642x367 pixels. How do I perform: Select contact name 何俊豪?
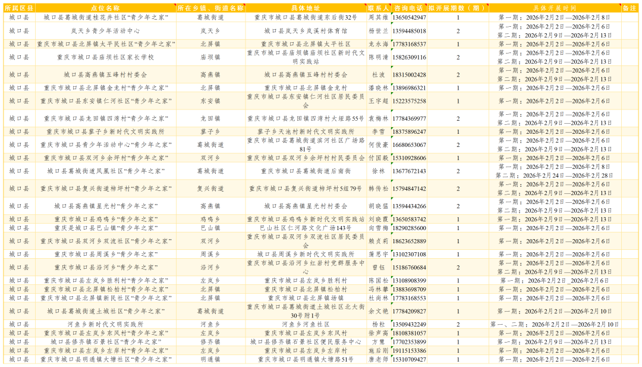pos(379,145)
